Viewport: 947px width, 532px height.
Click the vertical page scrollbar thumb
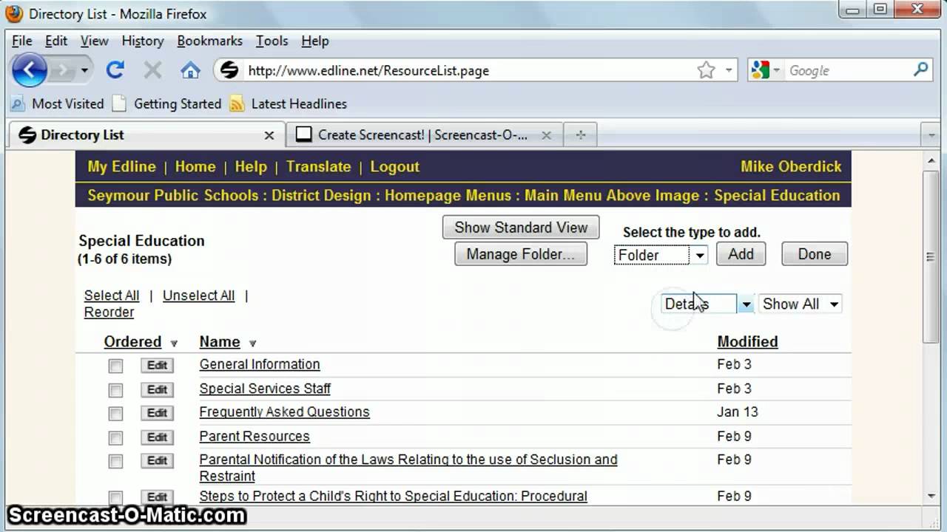pos(931,256)
